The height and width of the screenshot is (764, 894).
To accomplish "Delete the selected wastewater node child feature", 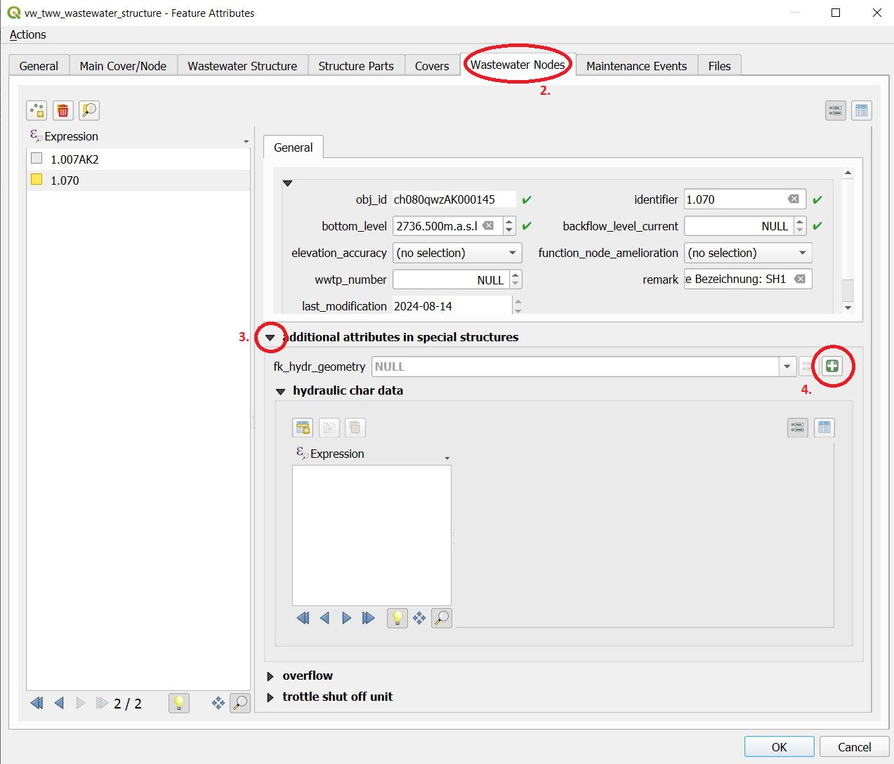I will tap(63, 110).
